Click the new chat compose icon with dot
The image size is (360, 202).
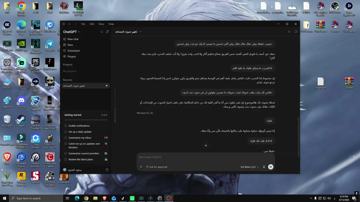tap(107, 32)
